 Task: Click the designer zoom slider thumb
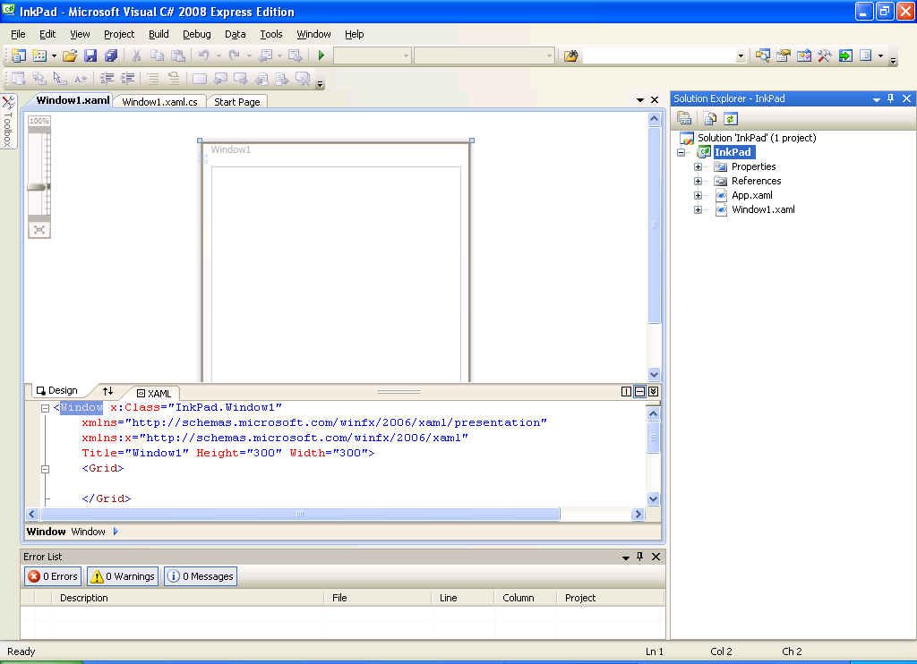(39, 187)
